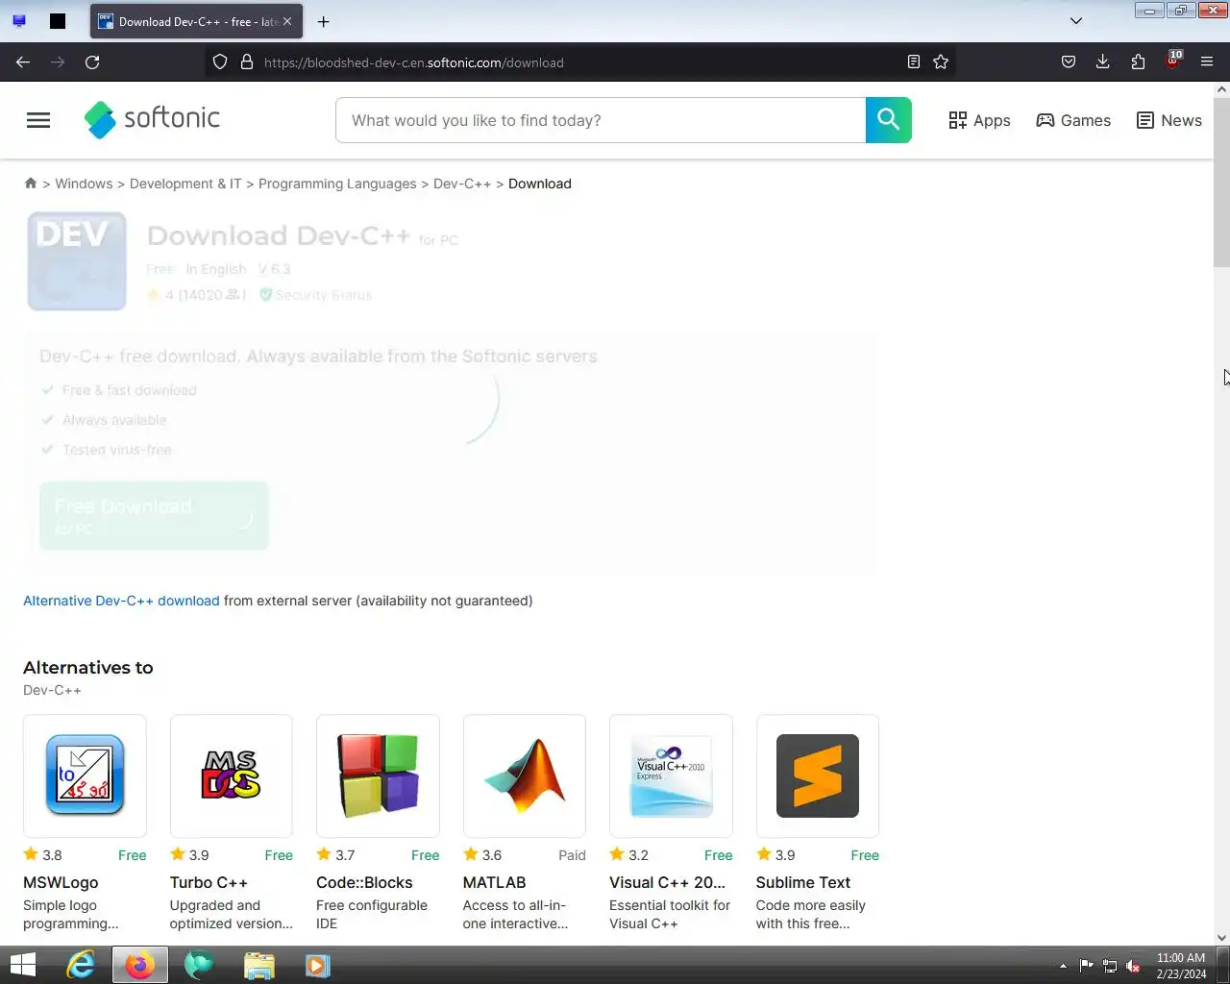Open the Games section
Screen dimensions: 1230x984
point(1073,120)
